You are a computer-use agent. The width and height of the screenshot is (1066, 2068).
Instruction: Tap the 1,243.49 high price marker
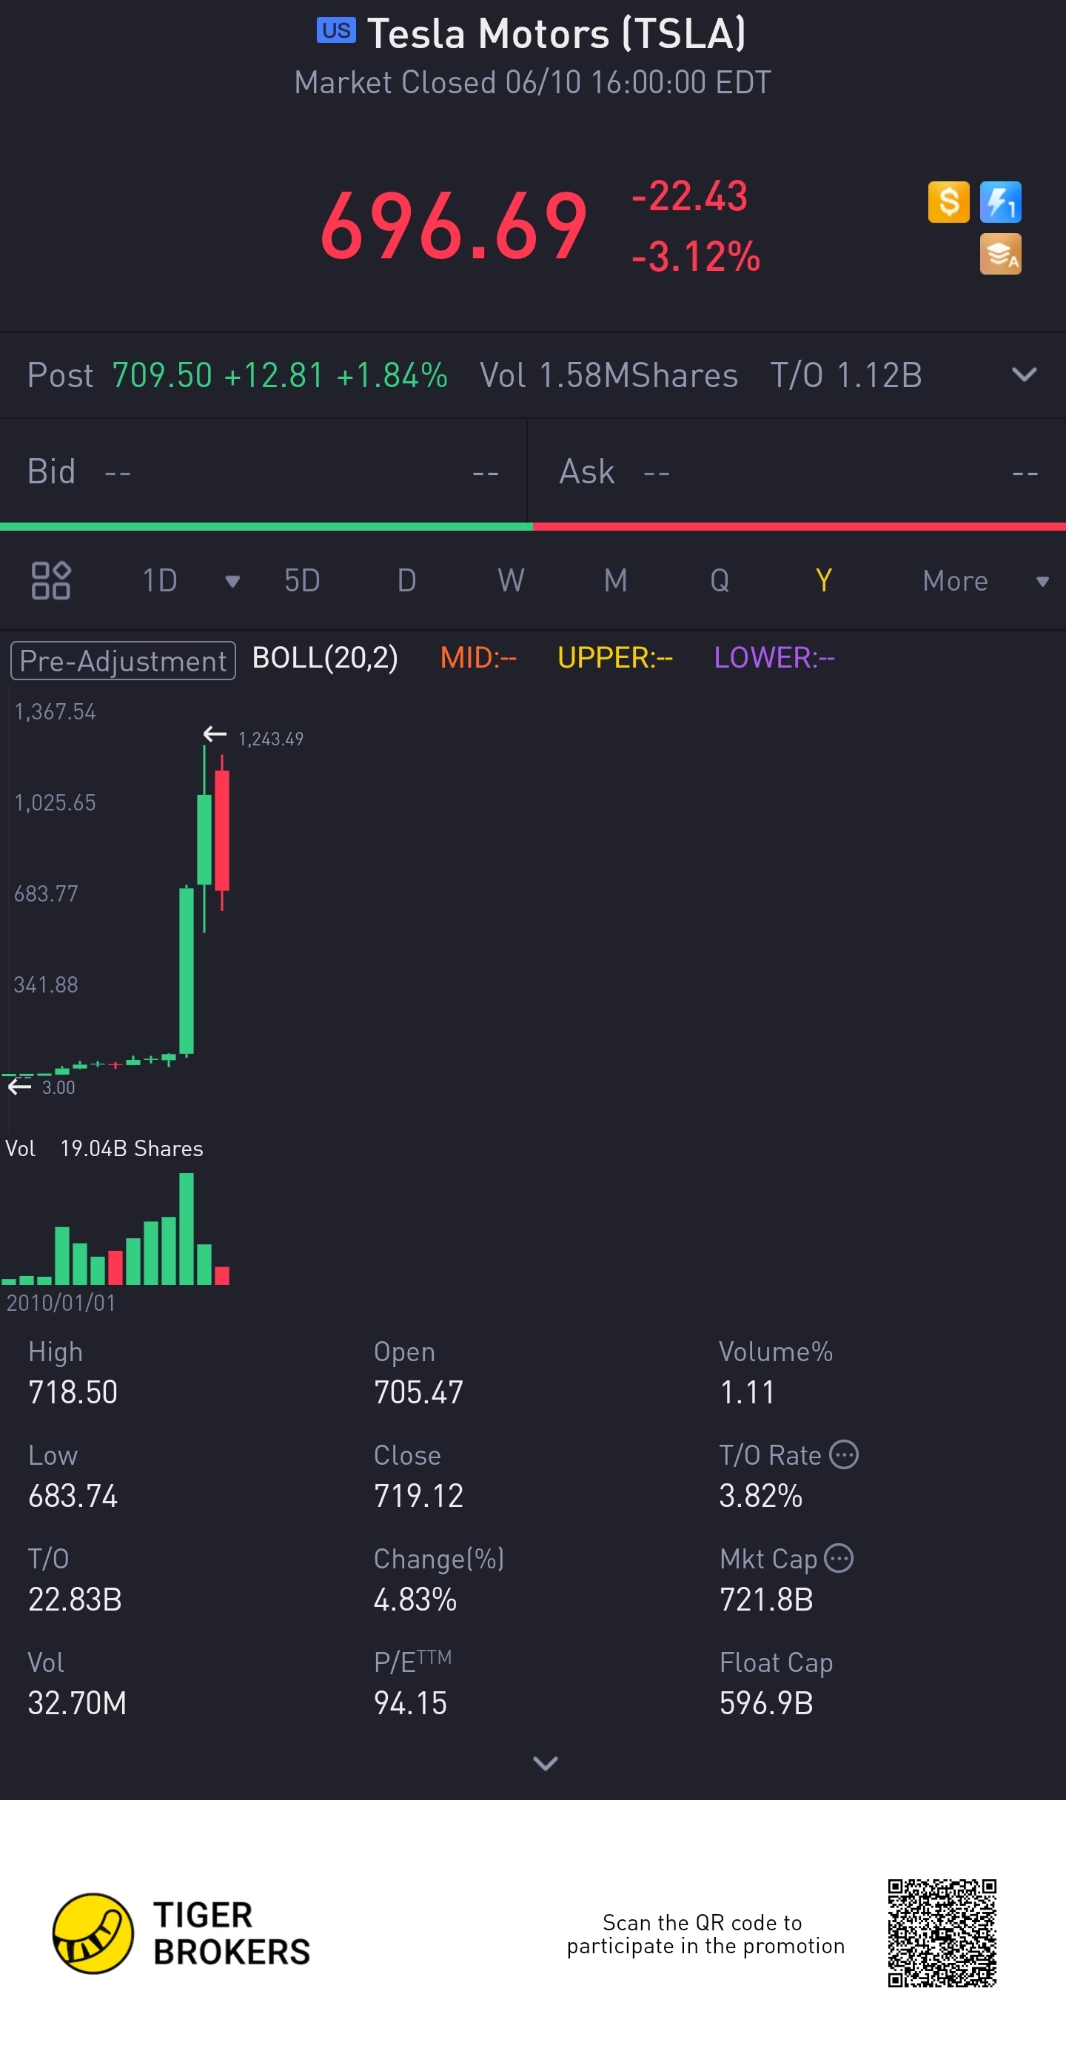(270, 739)
